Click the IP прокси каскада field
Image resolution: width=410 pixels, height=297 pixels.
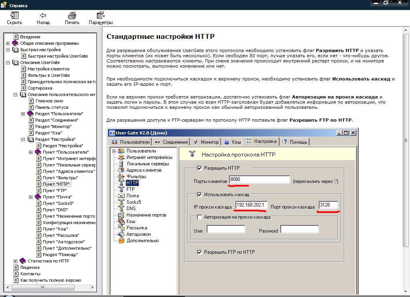pos(251,205)
